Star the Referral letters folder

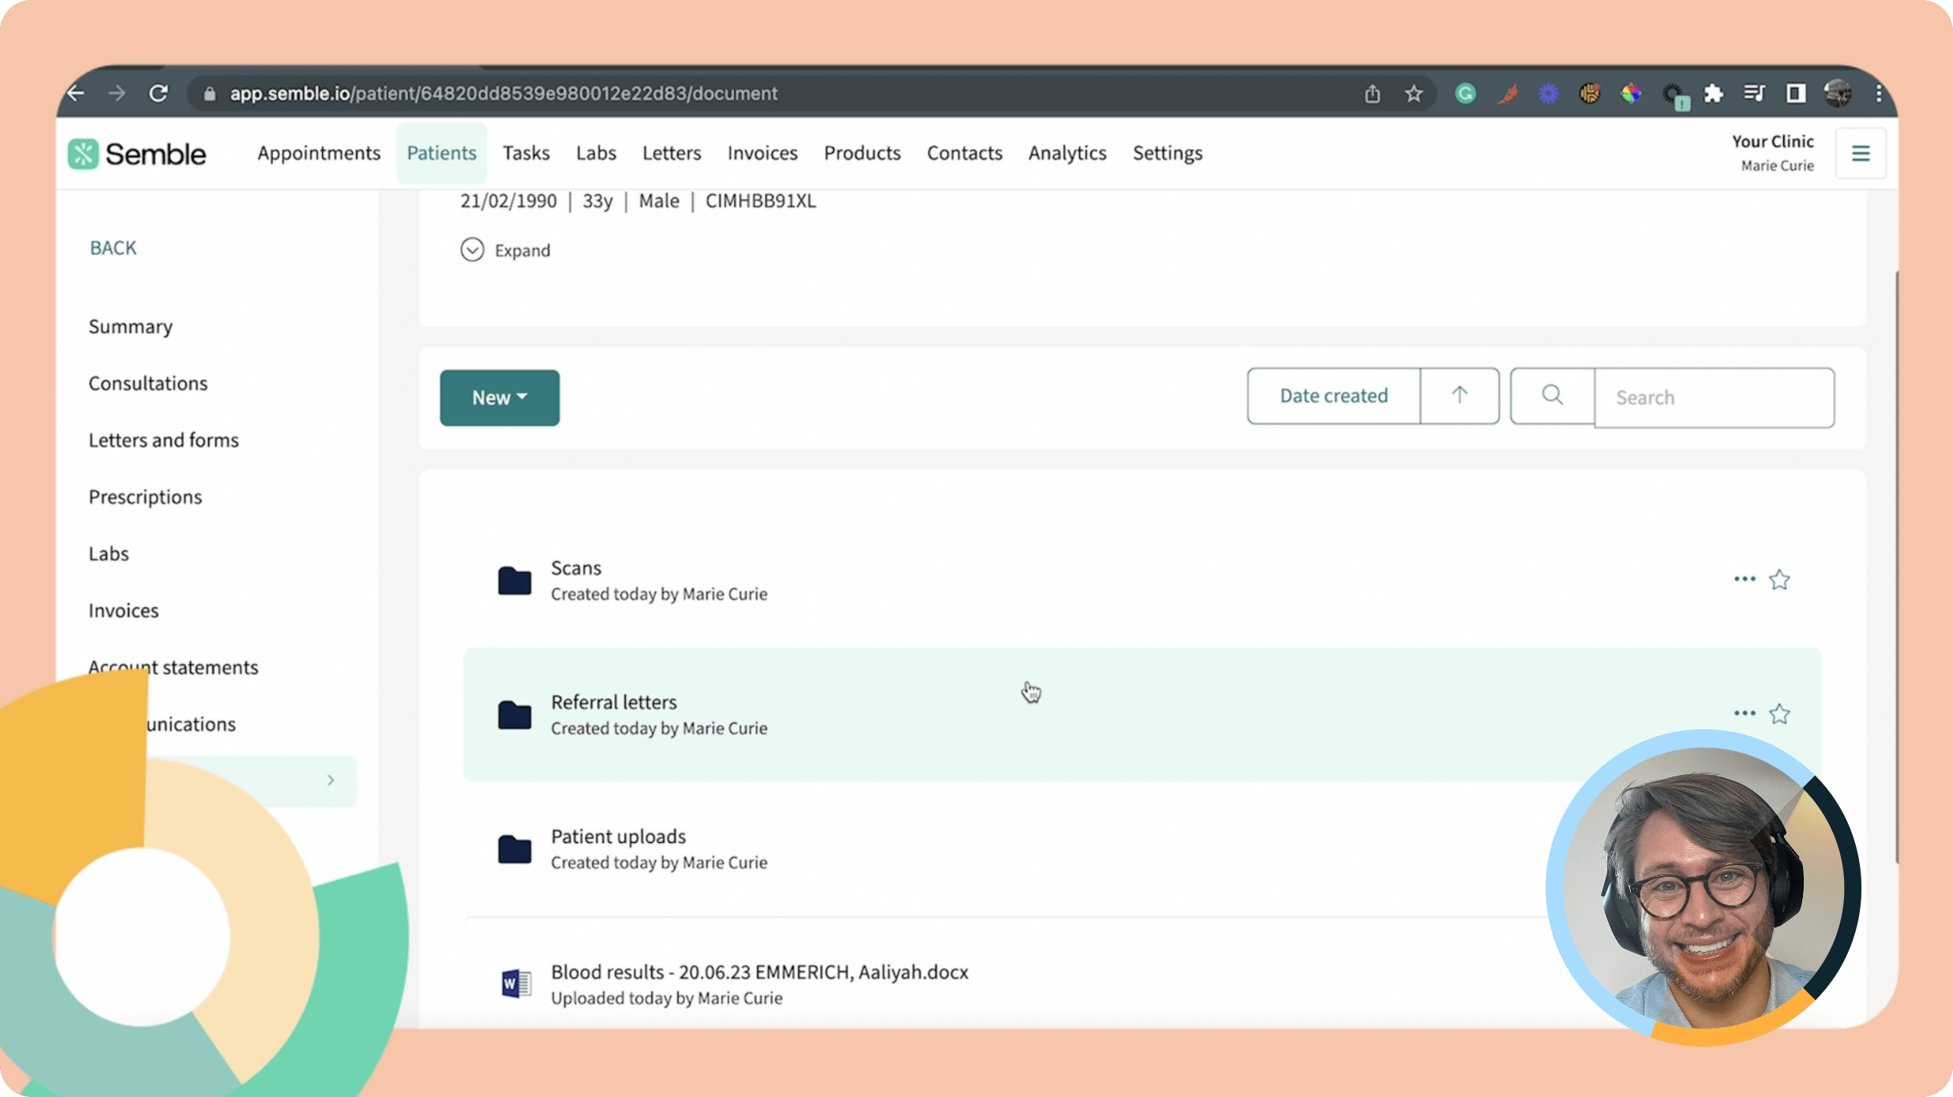[1779, 714]
